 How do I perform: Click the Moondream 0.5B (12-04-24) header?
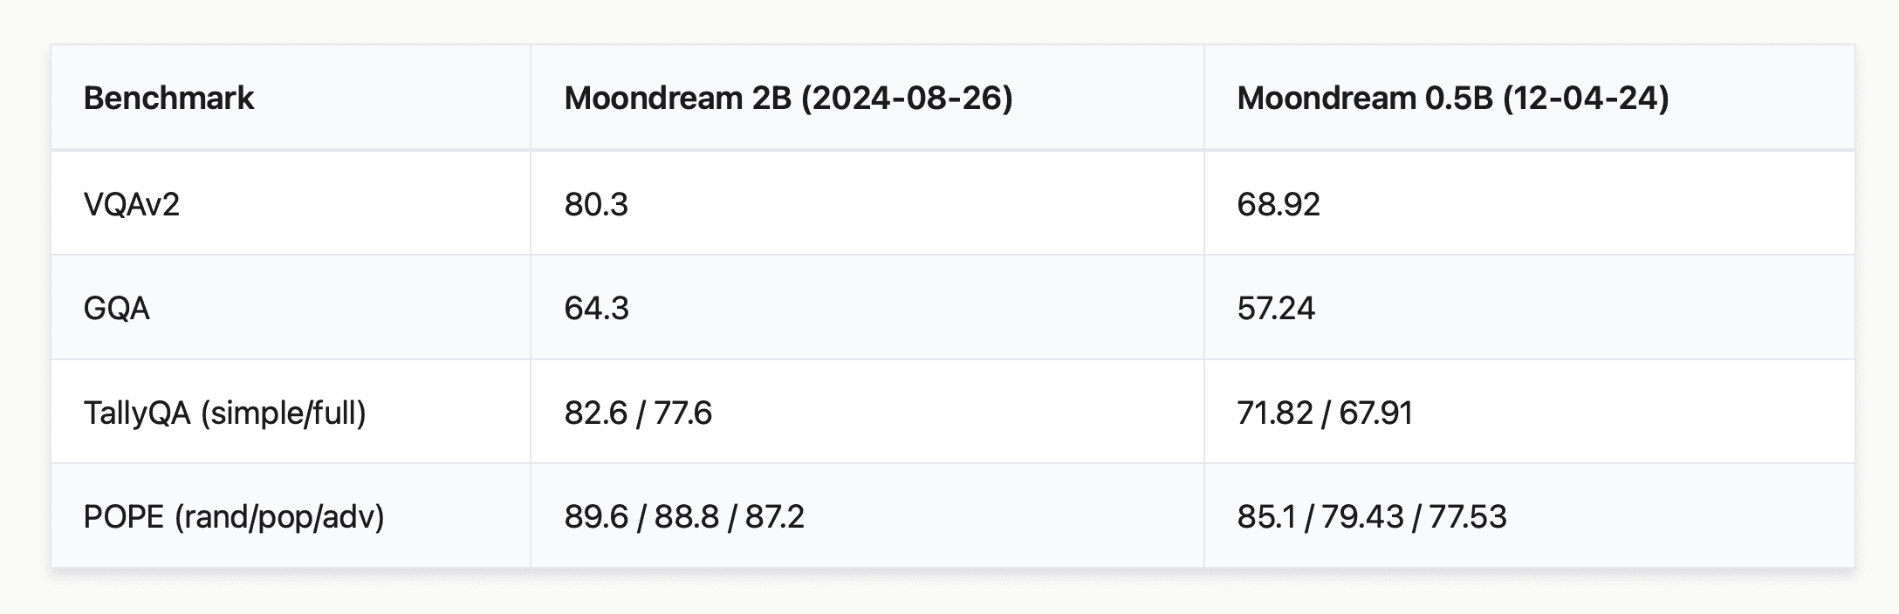point(1452,99)
